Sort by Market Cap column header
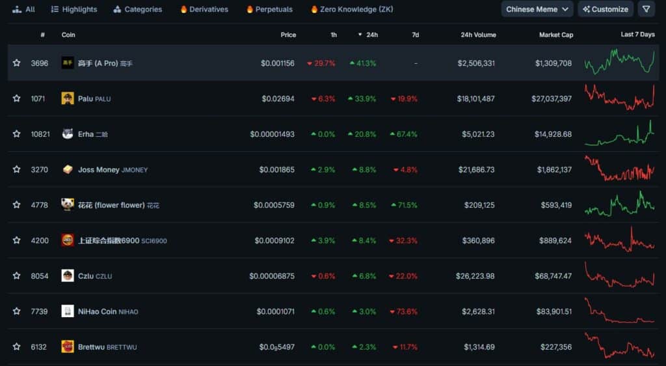 tap(556, 35)
